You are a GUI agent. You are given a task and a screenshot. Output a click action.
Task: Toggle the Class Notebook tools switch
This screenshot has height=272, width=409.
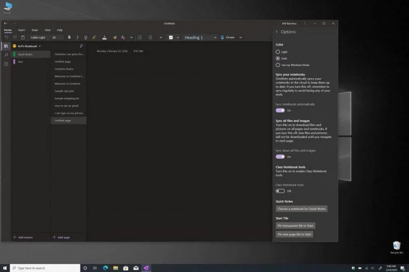pyautogui.click(x=280, y=191)
